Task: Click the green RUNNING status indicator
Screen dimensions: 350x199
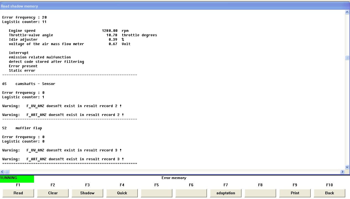Action: pyautogui.click(x=17, y=179)
